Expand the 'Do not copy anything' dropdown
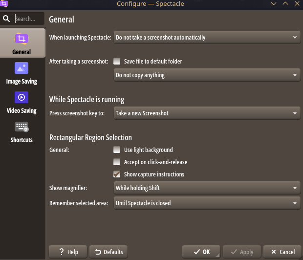This screenshot has width=303, height=260. coord(207,75)
